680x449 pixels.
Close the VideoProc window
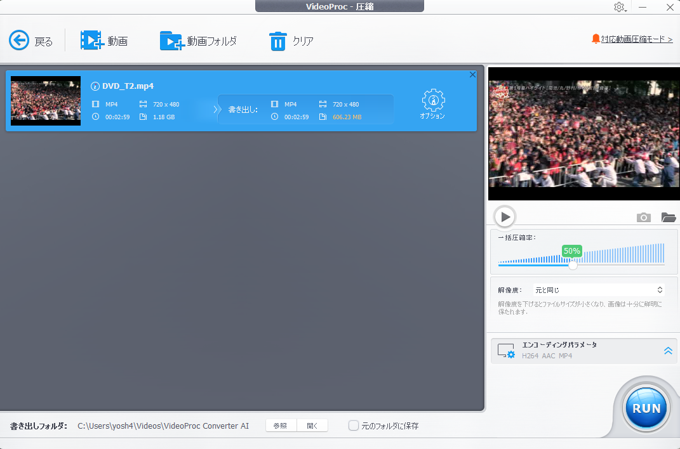(670, 7)
